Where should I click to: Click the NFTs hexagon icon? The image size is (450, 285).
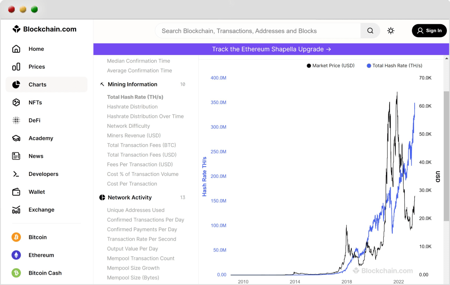(16, 103)
